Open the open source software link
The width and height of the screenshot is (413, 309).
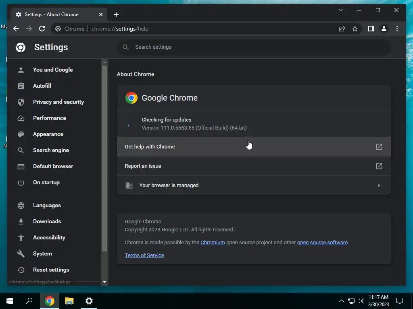(322, 243)
